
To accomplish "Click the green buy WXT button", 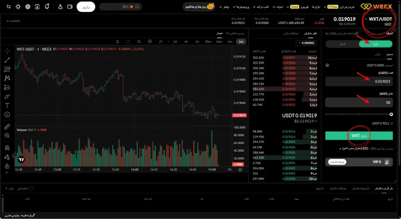I will 359,136.
